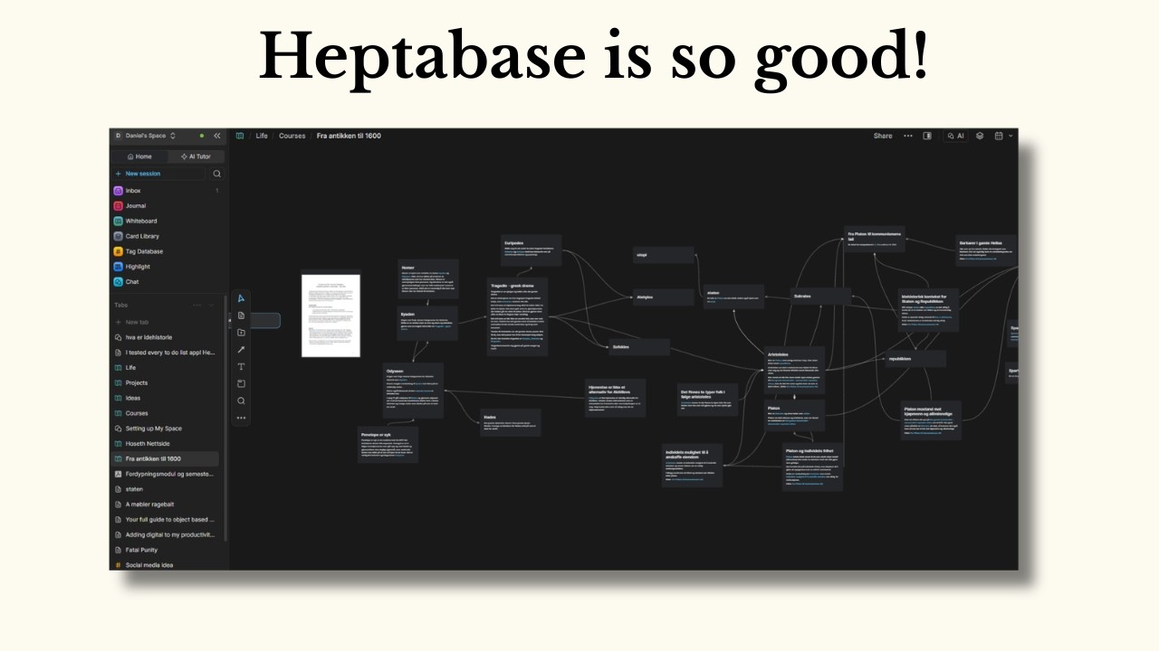Open Inbox in sidebar
1159x651 pixels.
click(x=167, y=191)
